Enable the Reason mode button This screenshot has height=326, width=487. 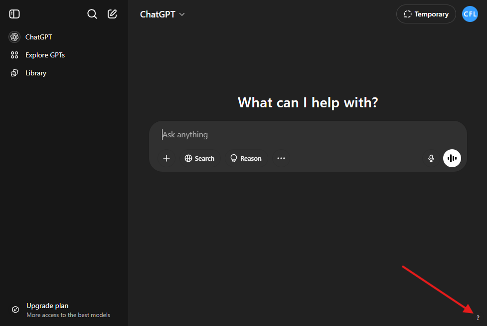click(246, 158)
